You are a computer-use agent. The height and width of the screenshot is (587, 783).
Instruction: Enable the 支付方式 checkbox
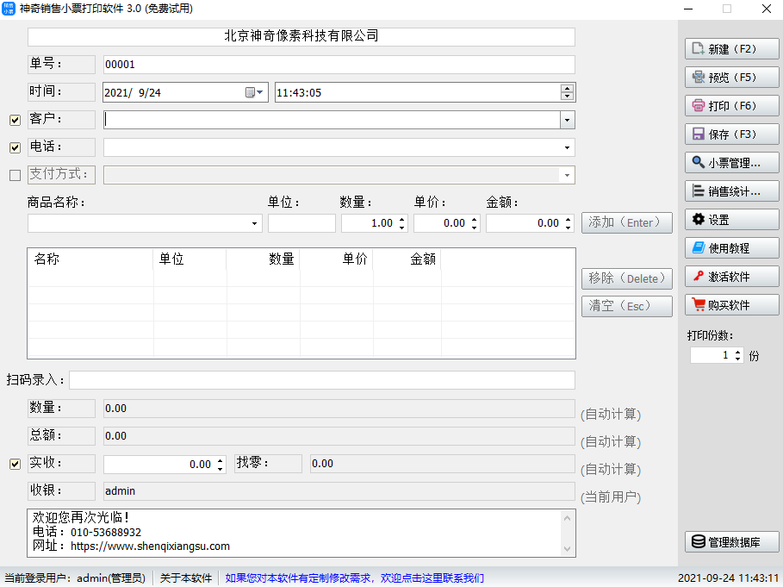(15, 175)
